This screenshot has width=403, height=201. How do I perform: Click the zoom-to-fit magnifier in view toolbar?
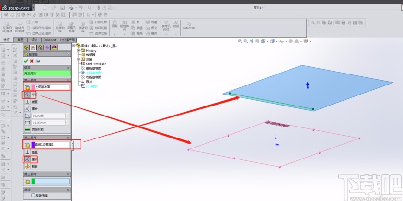coord(240,41)
